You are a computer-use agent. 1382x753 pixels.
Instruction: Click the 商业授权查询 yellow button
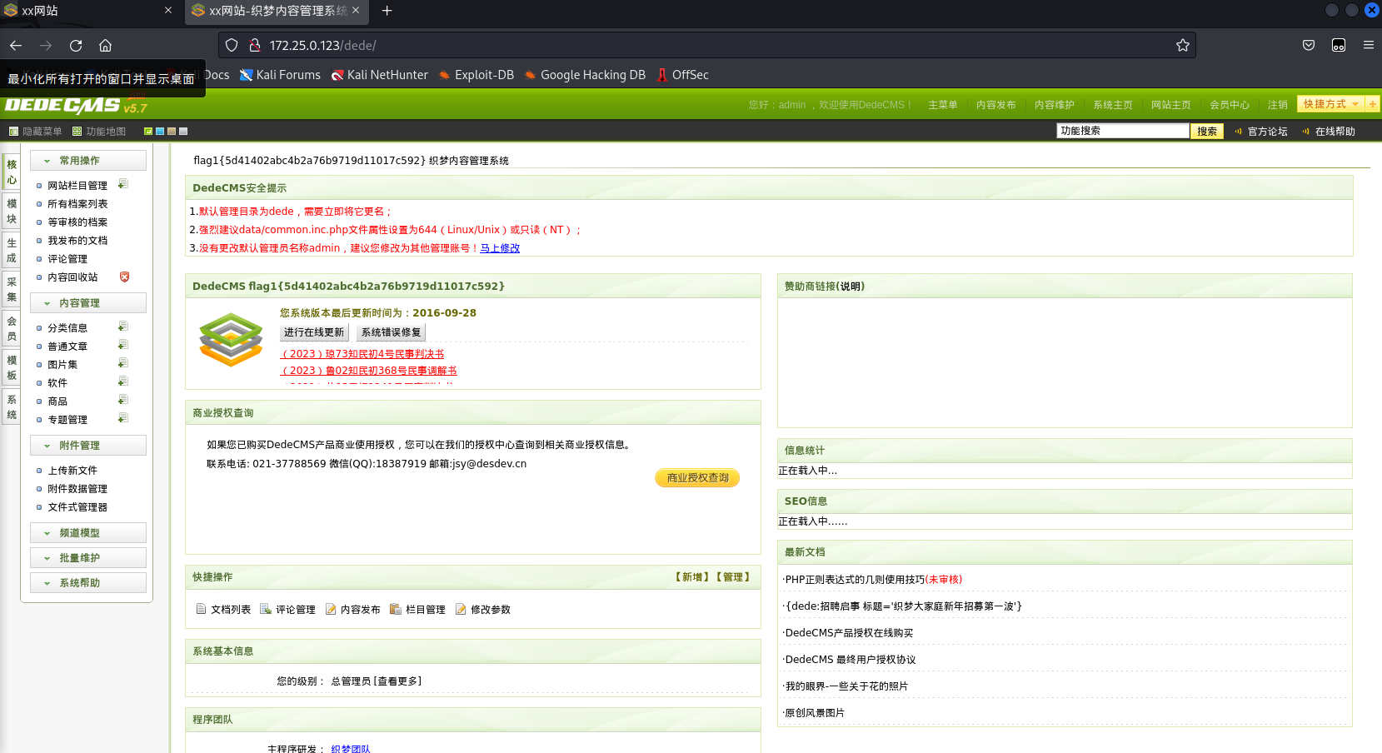pyautogui.click(x=698, y=478)
